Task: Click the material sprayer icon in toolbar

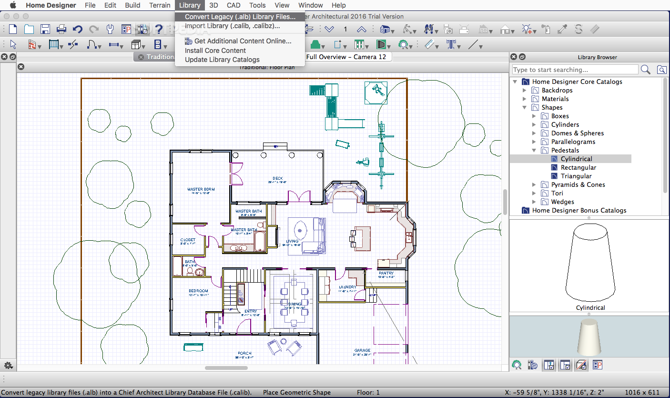Action: tap(547, 29)
